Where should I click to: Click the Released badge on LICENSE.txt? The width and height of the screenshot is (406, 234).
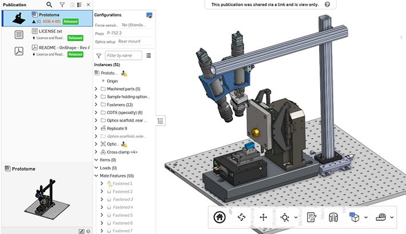click(75, 38)
